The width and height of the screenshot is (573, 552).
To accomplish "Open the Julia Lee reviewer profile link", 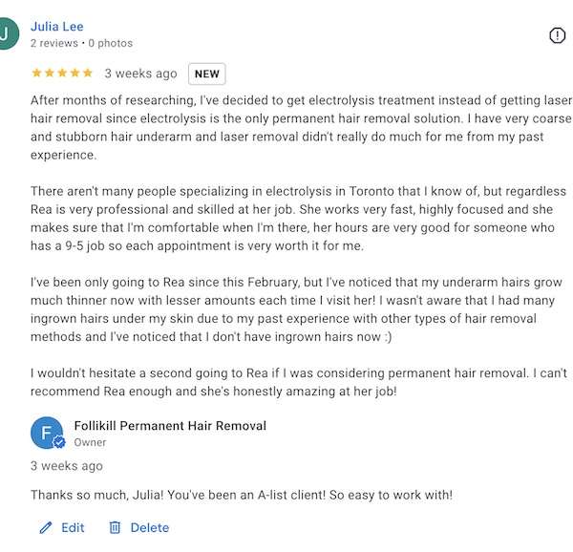I will pyautogui.click(x=57, y=27).
